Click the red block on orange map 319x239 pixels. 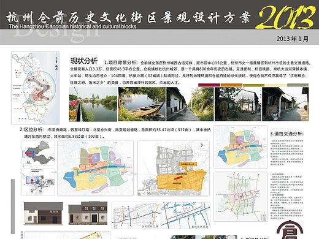pyautogui.click(x=179, y=178)
